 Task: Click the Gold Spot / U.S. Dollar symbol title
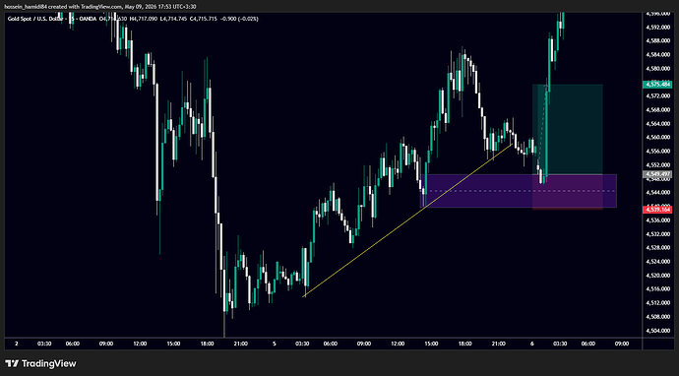point(35,19)
